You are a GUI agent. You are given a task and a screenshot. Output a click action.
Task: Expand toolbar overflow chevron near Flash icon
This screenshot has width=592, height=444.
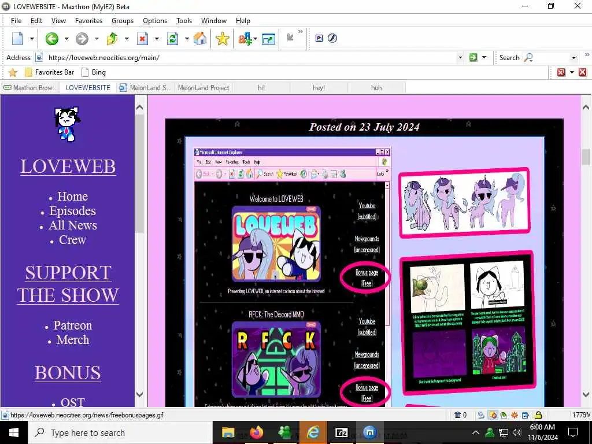coord(301,32)
